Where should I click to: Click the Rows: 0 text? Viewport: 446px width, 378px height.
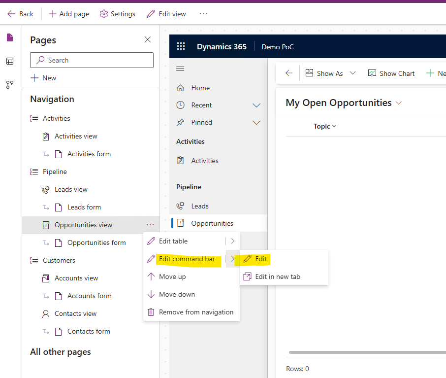(297, 369)
